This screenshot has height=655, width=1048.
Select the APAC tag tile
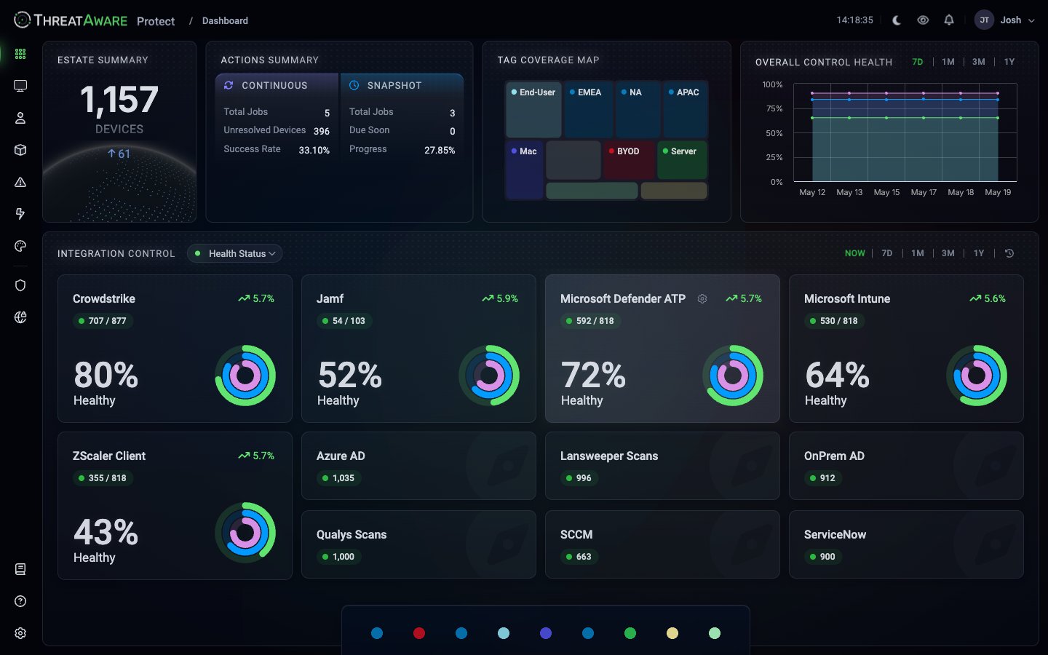[x=686, y=109]
